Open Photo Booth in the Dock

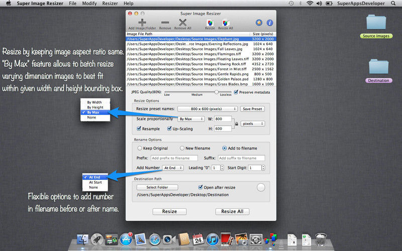tap(227, 239)
